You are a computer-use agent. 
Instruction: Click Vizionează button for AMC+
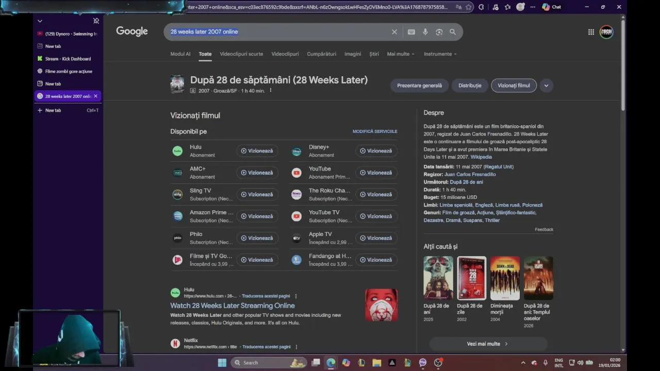(257, 173)
